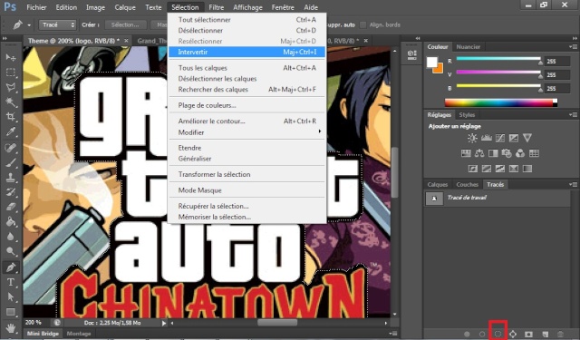Close the Theme document tab
Image resolution: width=580 pixels, height=340 pixels.
point(126,41)
